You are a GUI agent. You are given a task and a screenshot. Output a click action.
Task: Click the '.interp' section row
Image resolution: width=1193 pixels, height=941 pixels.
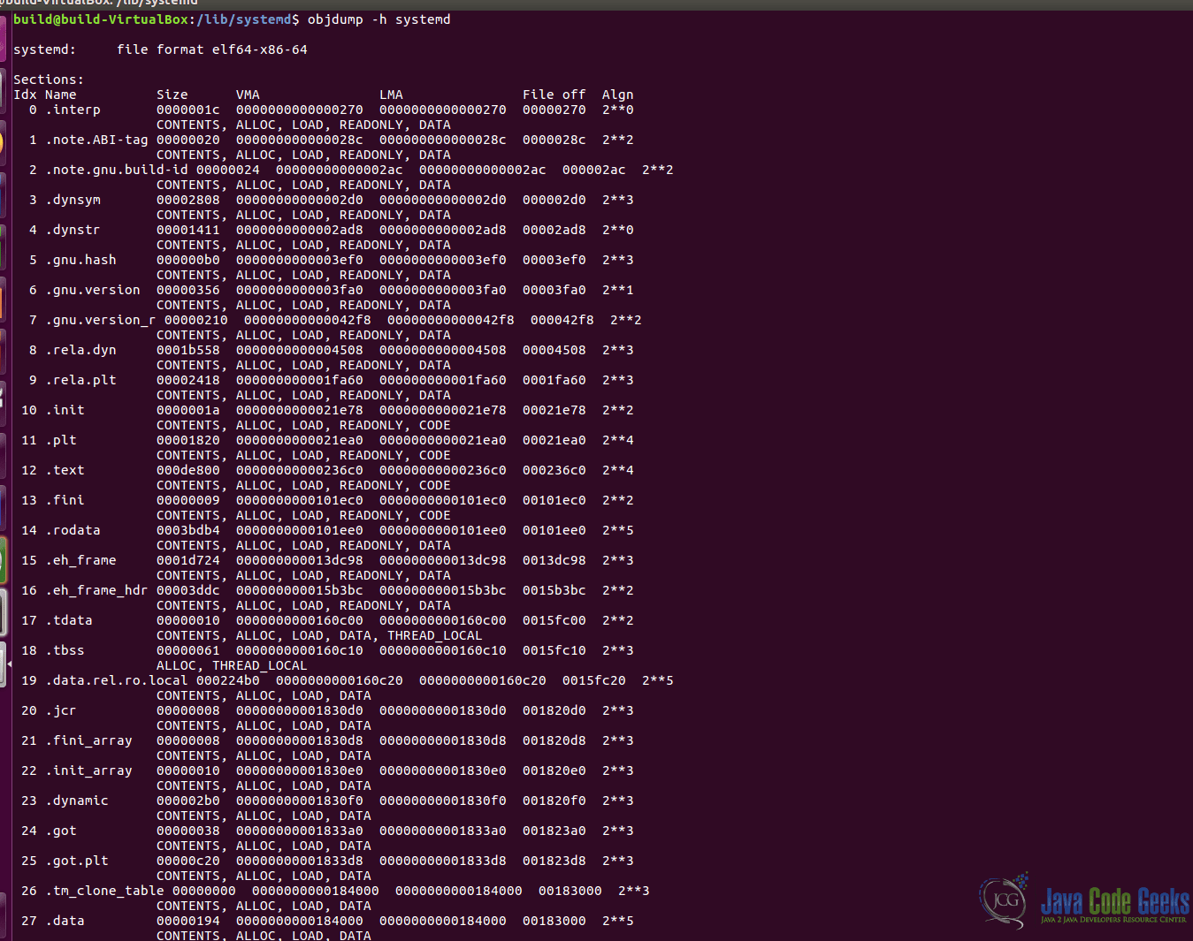[x=73, y=110]
